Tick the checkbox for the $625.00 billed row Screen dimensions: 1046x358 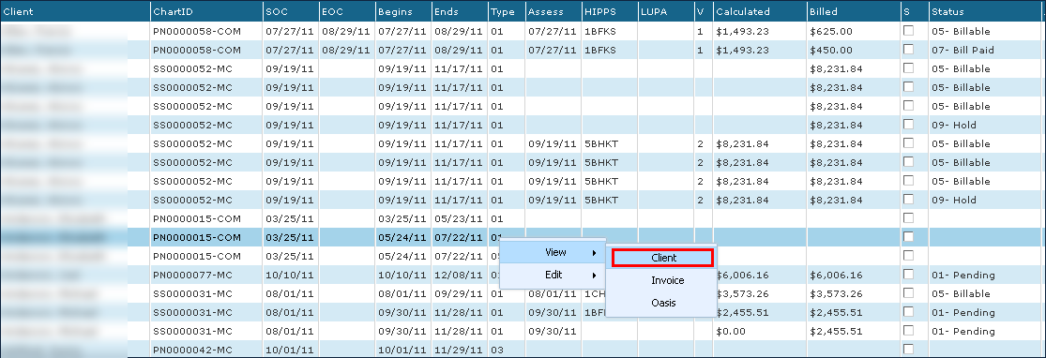click(x=908, y=31)
